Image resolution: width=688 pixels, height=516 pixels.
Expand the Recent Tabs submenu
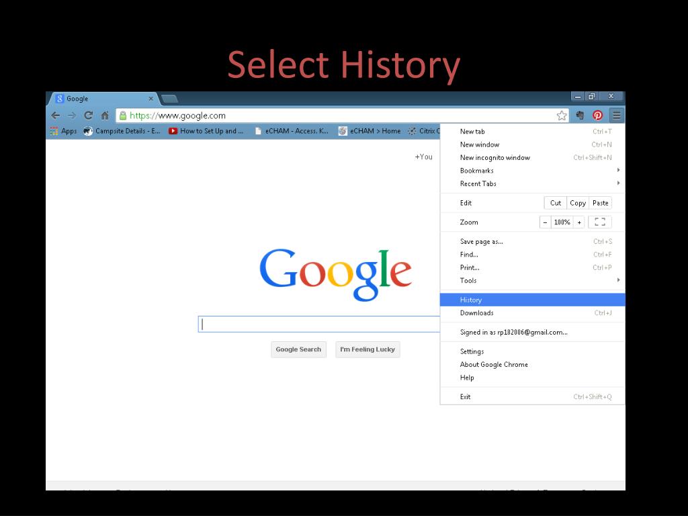coord(533,183)
